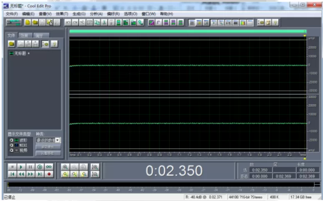Jump to the beginning with skip-to-start
323x201 pixels.
pos(12,174)
